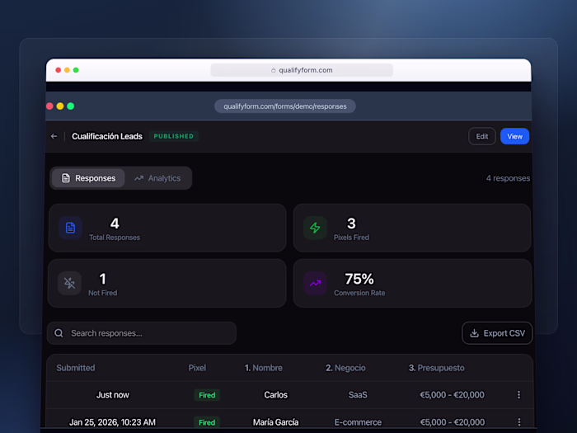Viewport: 577px width, 433px height.
Task: Click the Pixel column header
Action: pyautogui.click(x=197, y=368)
